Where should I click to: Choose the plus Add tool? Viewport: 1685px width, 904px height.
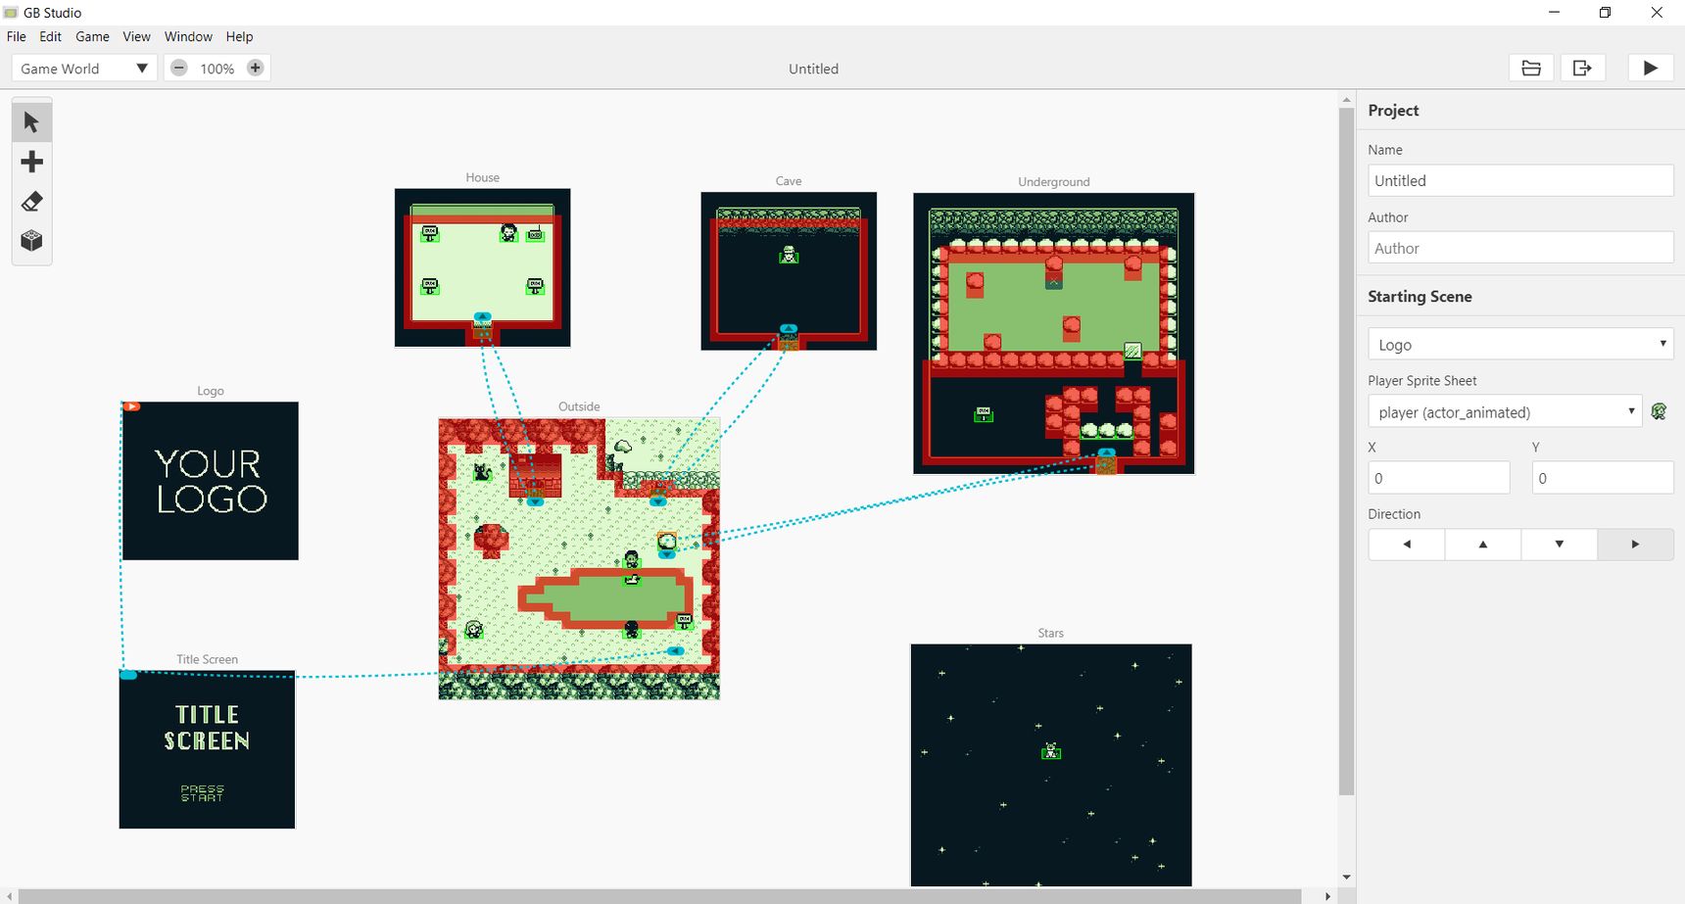(x=31, y=162)
